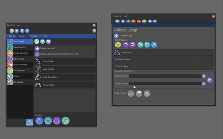Click the green icon in the Finalize row
223x139 pixels.
[65, 121]
